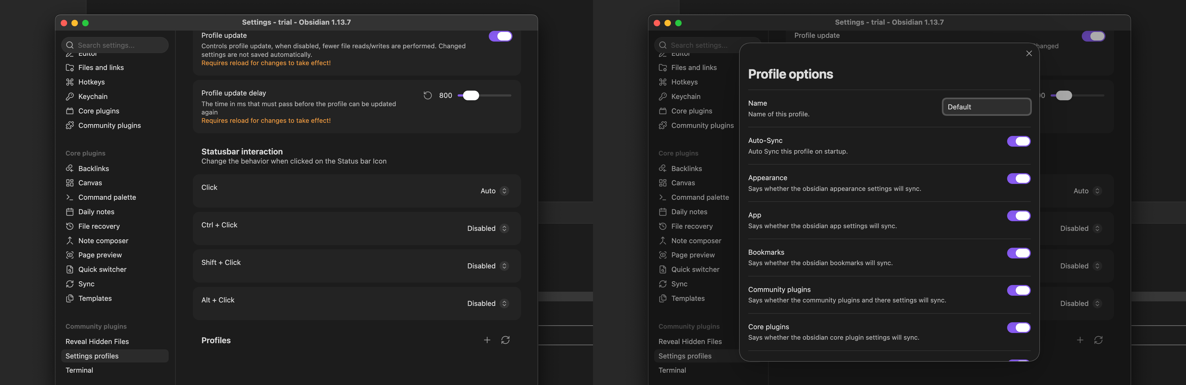Click Sync icon in left window sidebar
1186x385 pixels.
pyautogui.click(x=70, y=284)
